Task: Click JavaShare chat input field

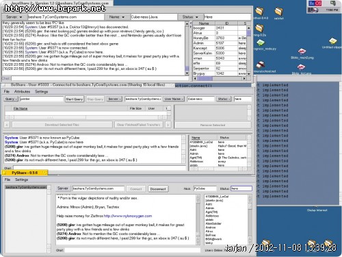Action: click(x=100, y=78)
